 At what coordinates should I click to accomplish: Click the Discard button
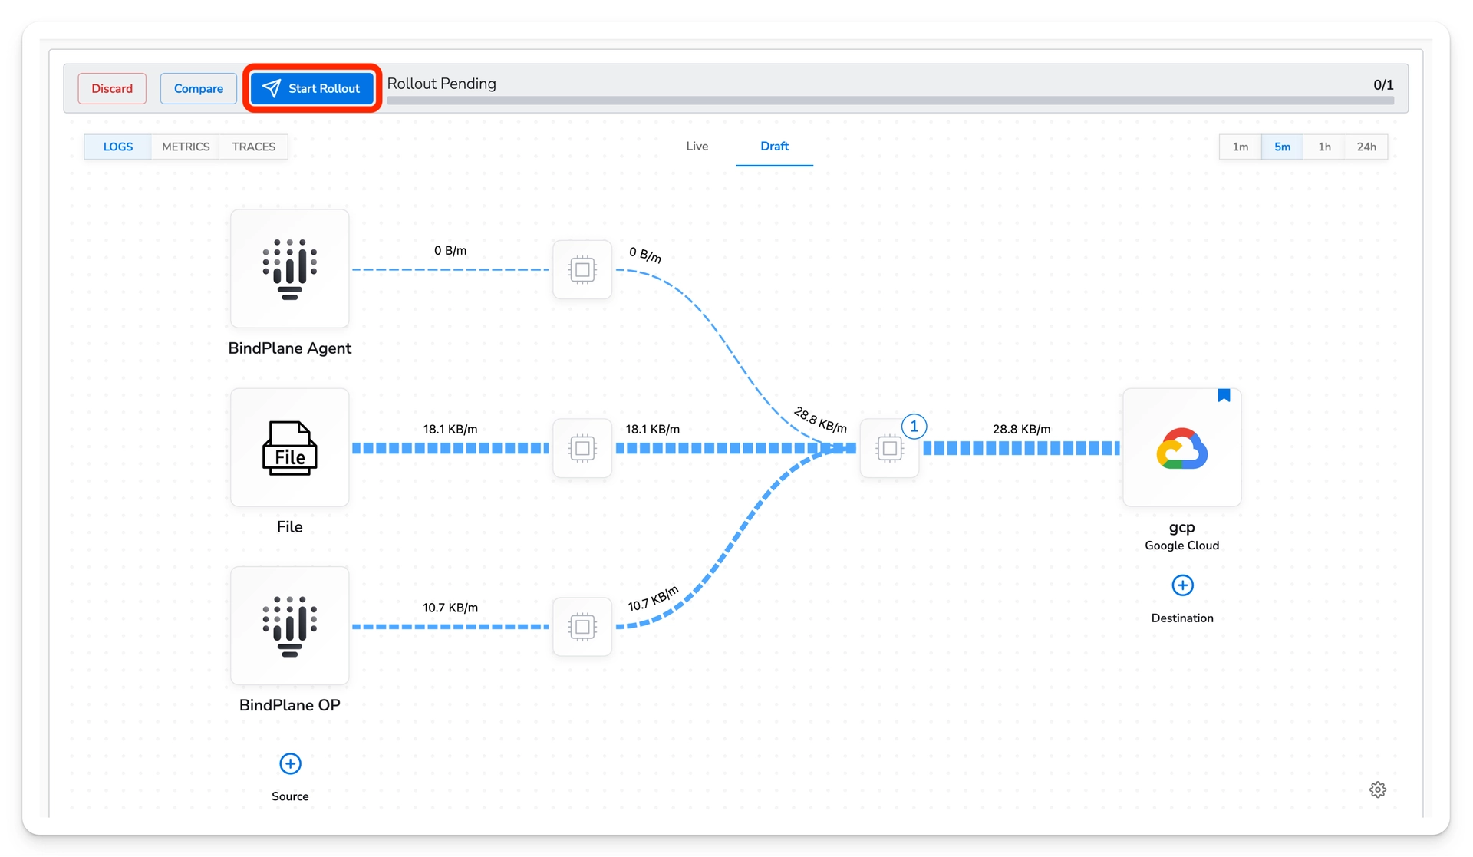[x=112, y=88]
